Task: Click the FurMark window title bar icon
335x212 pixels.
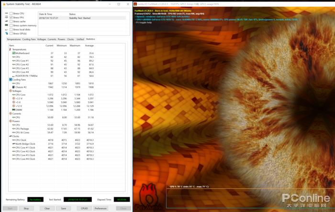Action: [135, 4]
